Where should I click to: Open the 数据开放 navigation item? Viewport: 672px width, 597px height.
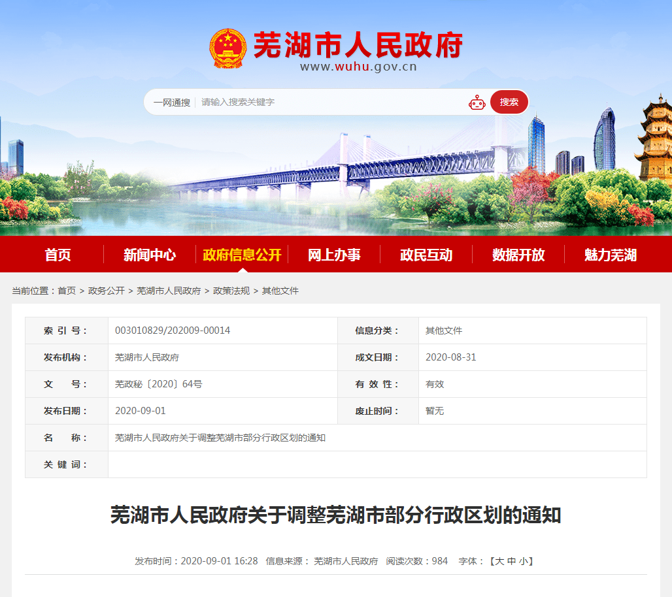click(518, 255)
